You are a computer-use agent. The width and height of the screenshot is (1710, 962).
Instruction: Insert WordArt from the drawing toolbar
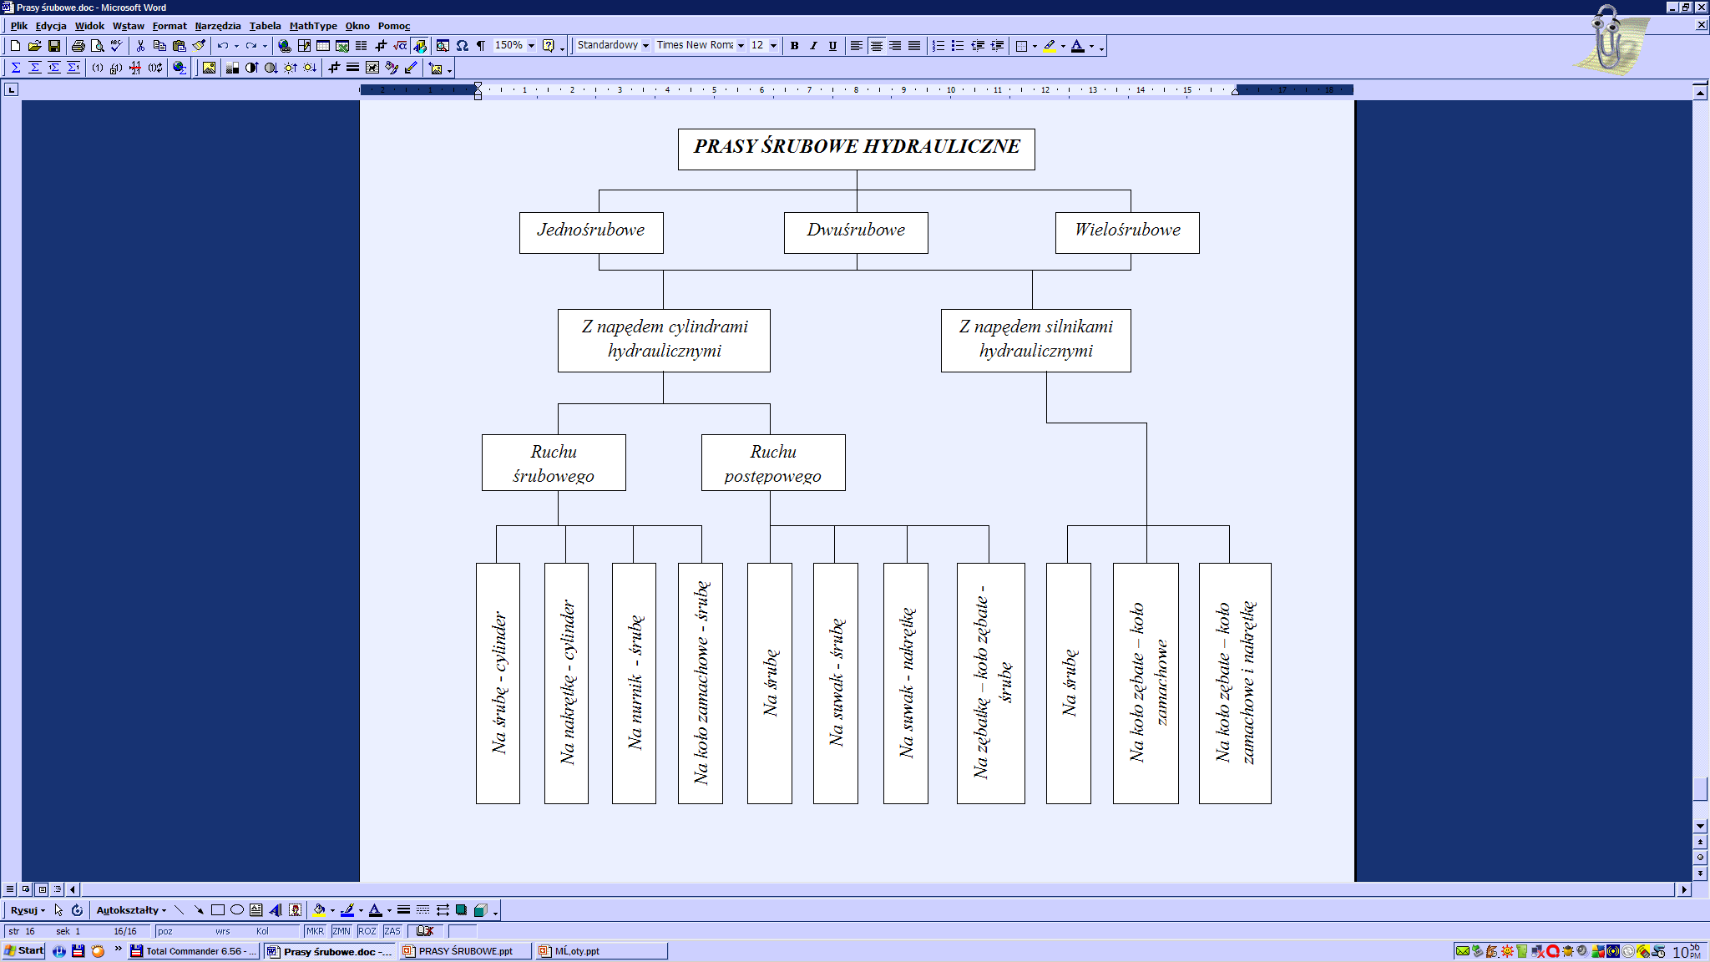pyautogui.click(x=276, y=910)
